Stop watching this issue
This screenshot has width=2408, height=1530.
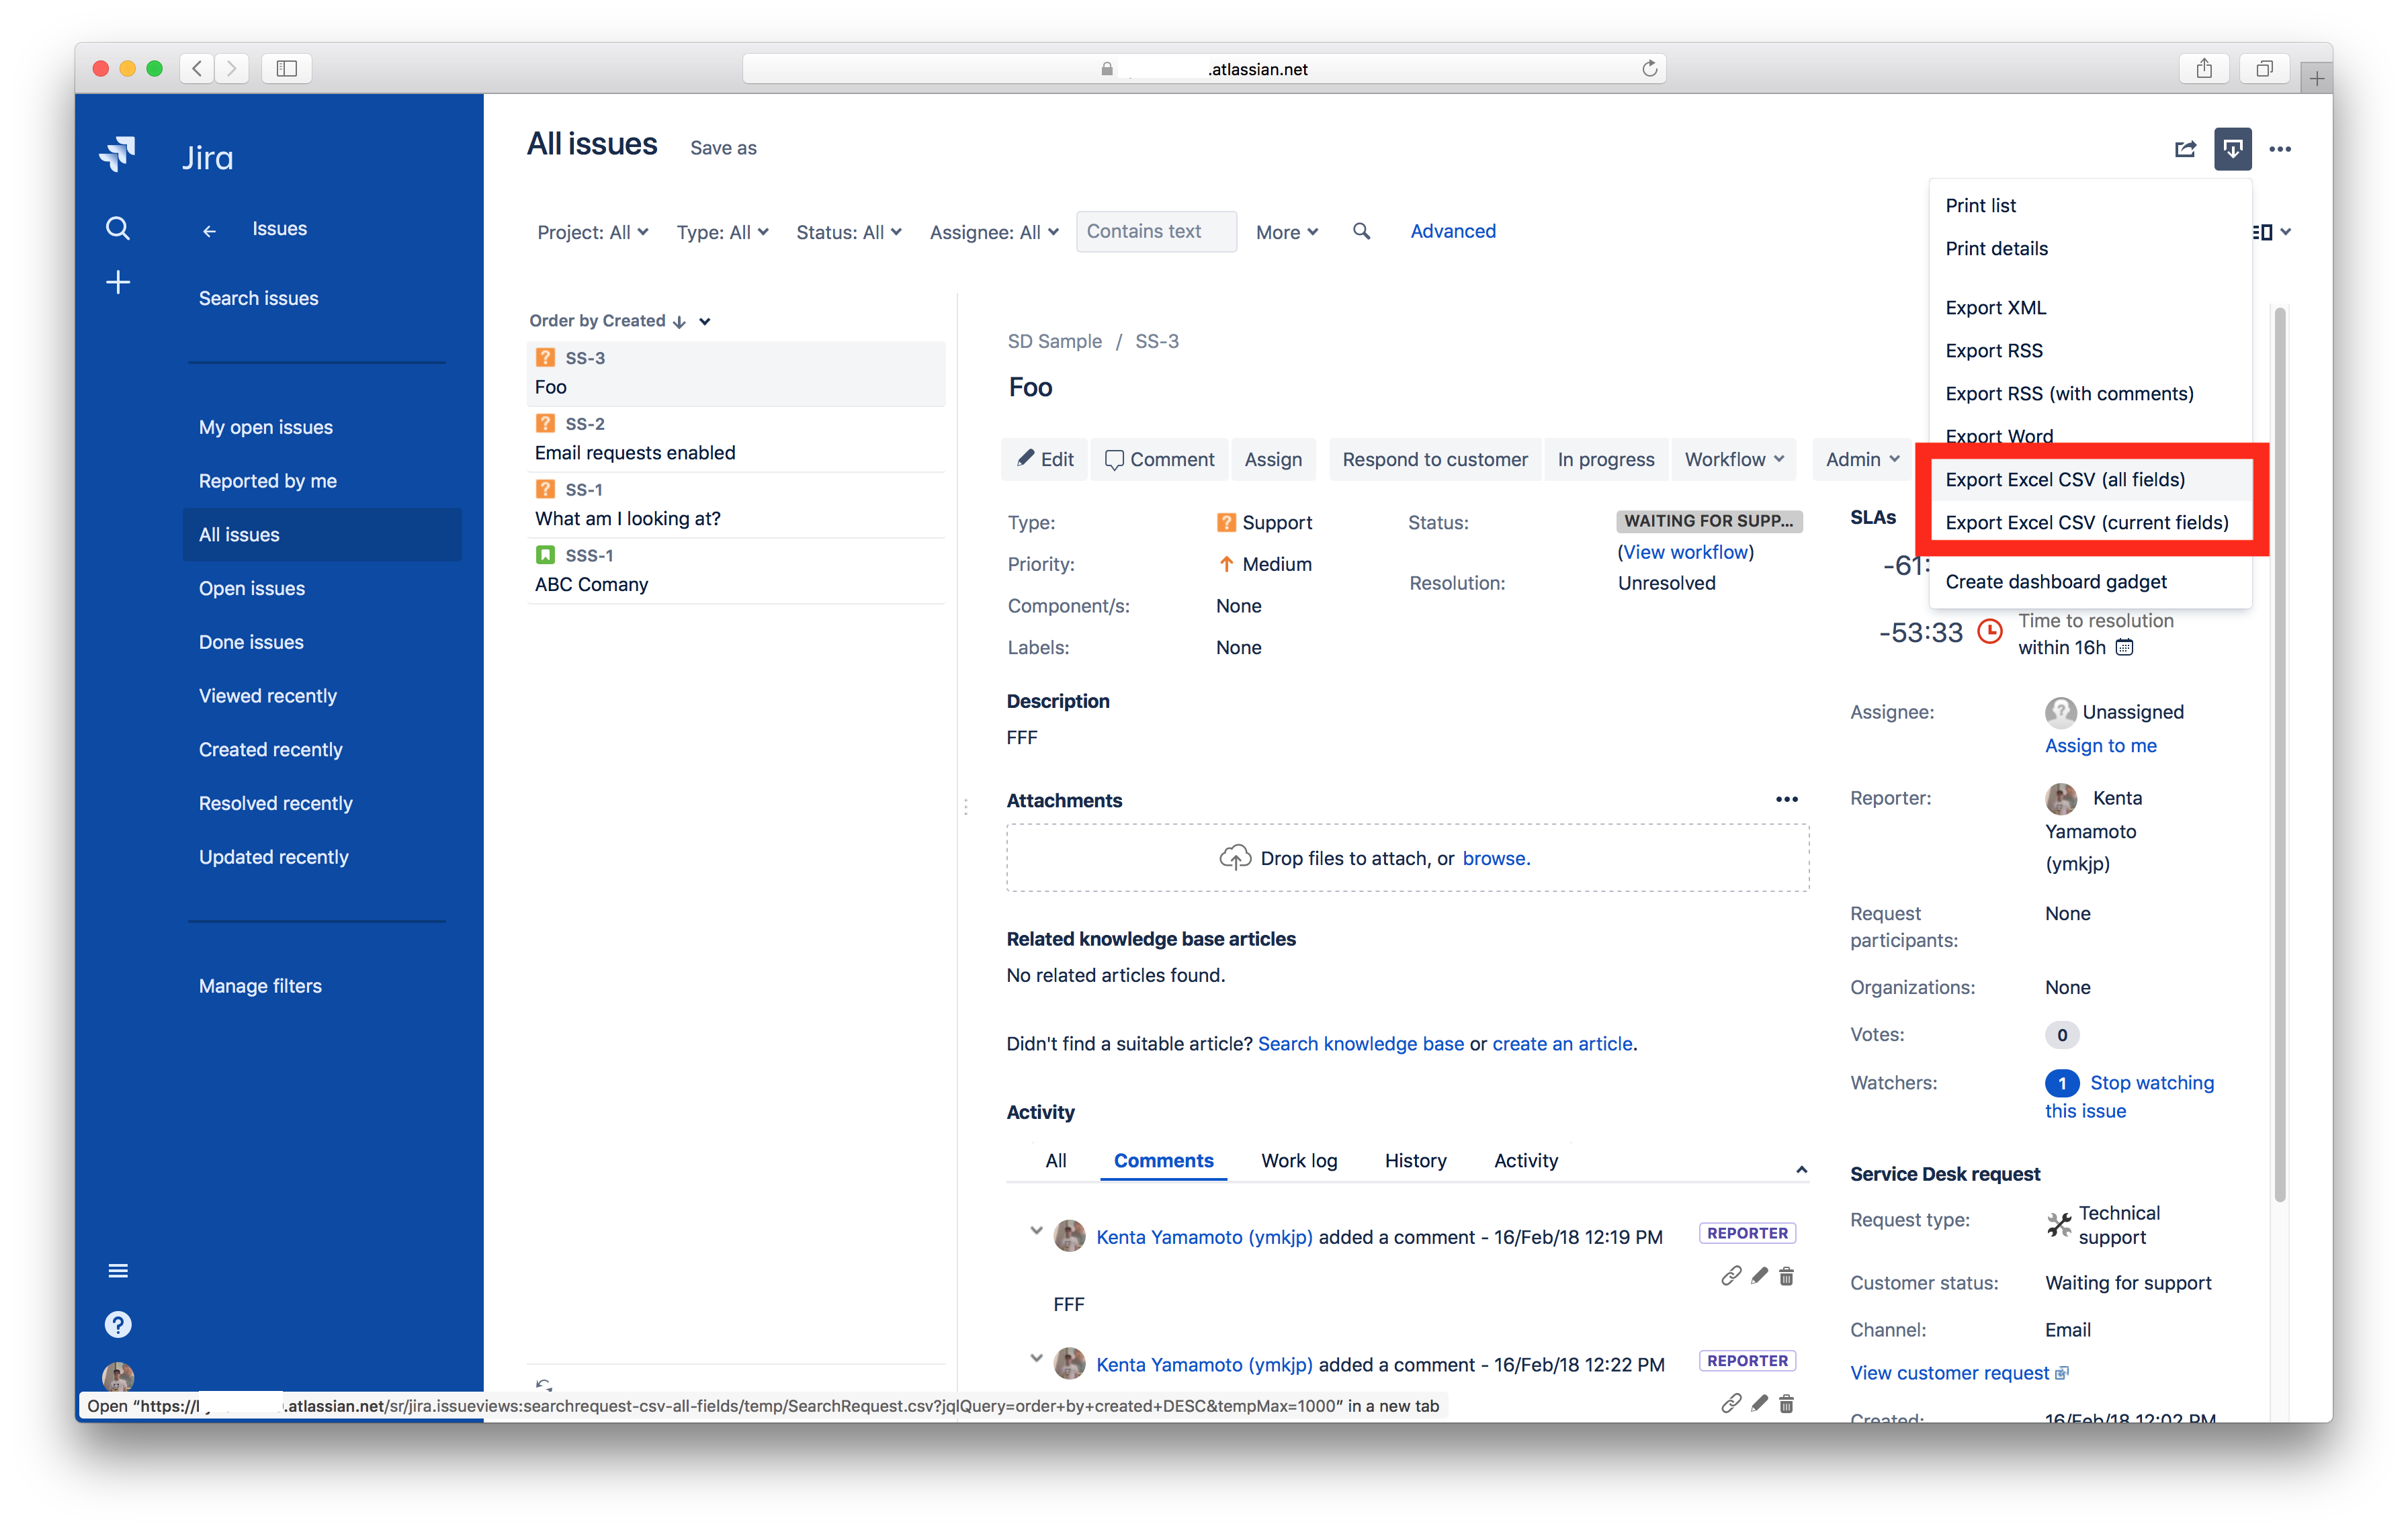(x=2152, y=1082)
